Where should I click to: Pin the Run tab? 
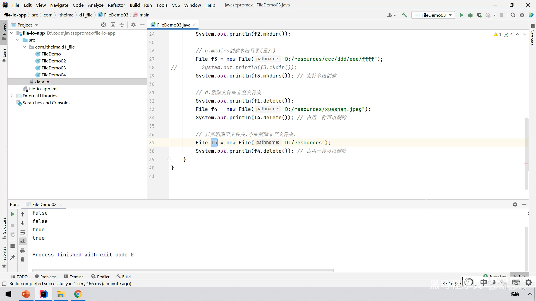coord(13,258)
